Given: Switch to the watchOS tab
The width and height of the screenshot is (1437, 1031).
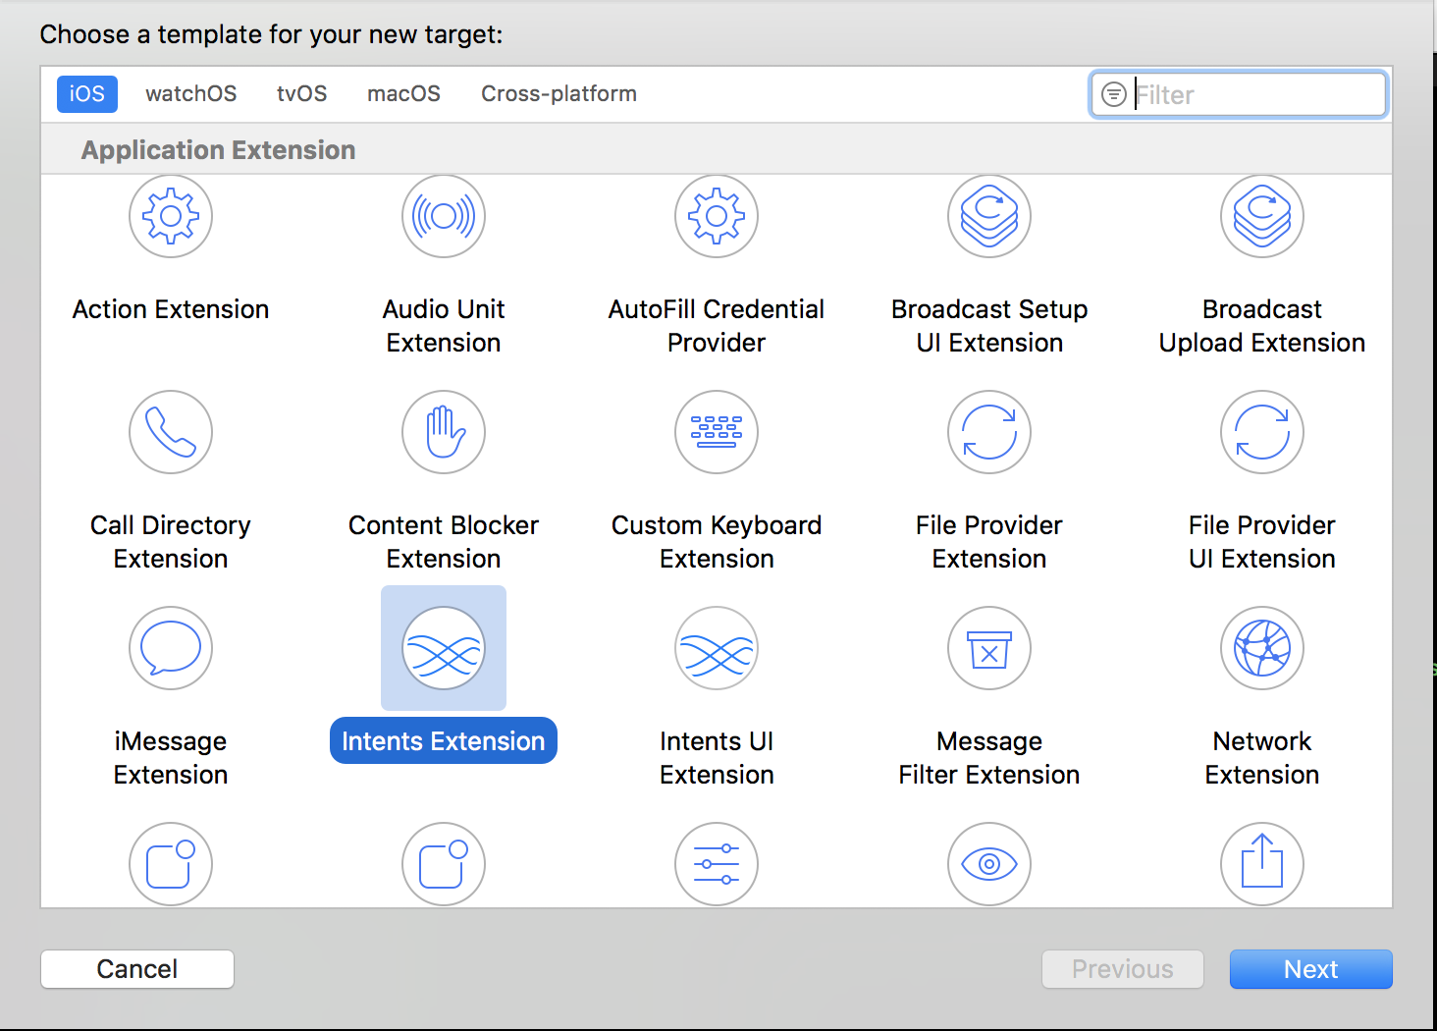Looking at the screenshot, I should coord(191,94).
